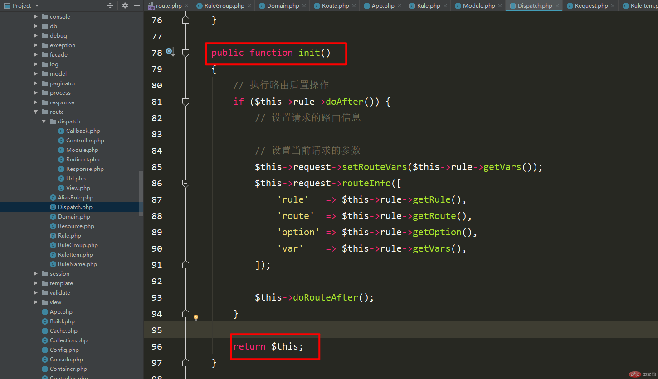Expand the db folder

[36, 26]
